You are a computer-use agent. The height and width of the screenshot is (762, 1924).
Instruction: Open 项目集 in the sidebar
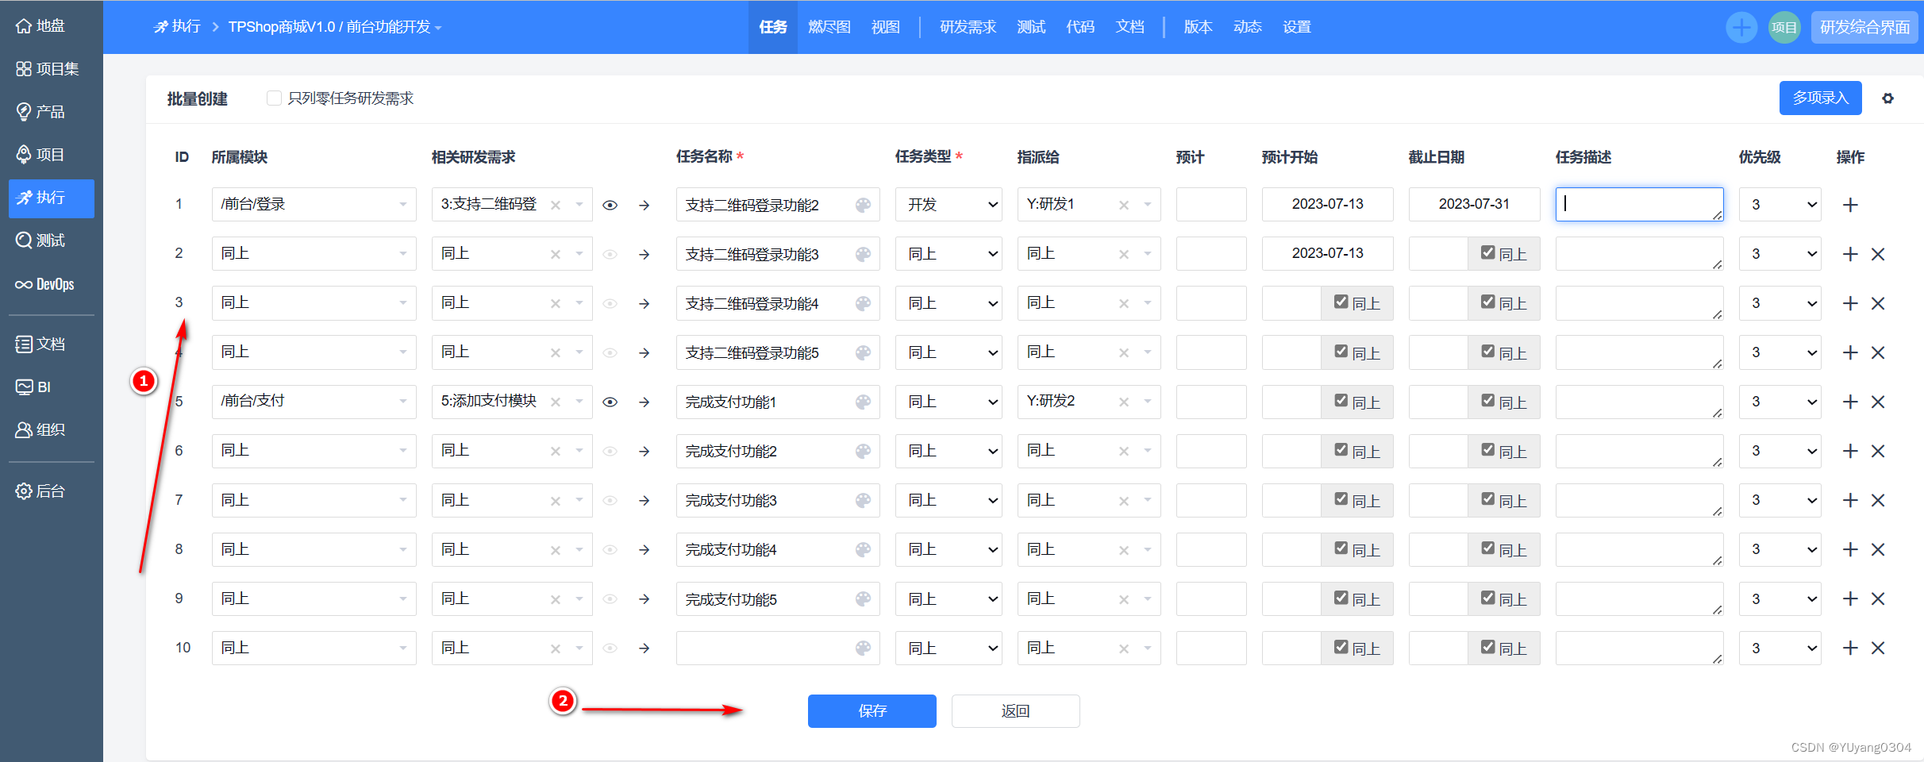(48, 69)
